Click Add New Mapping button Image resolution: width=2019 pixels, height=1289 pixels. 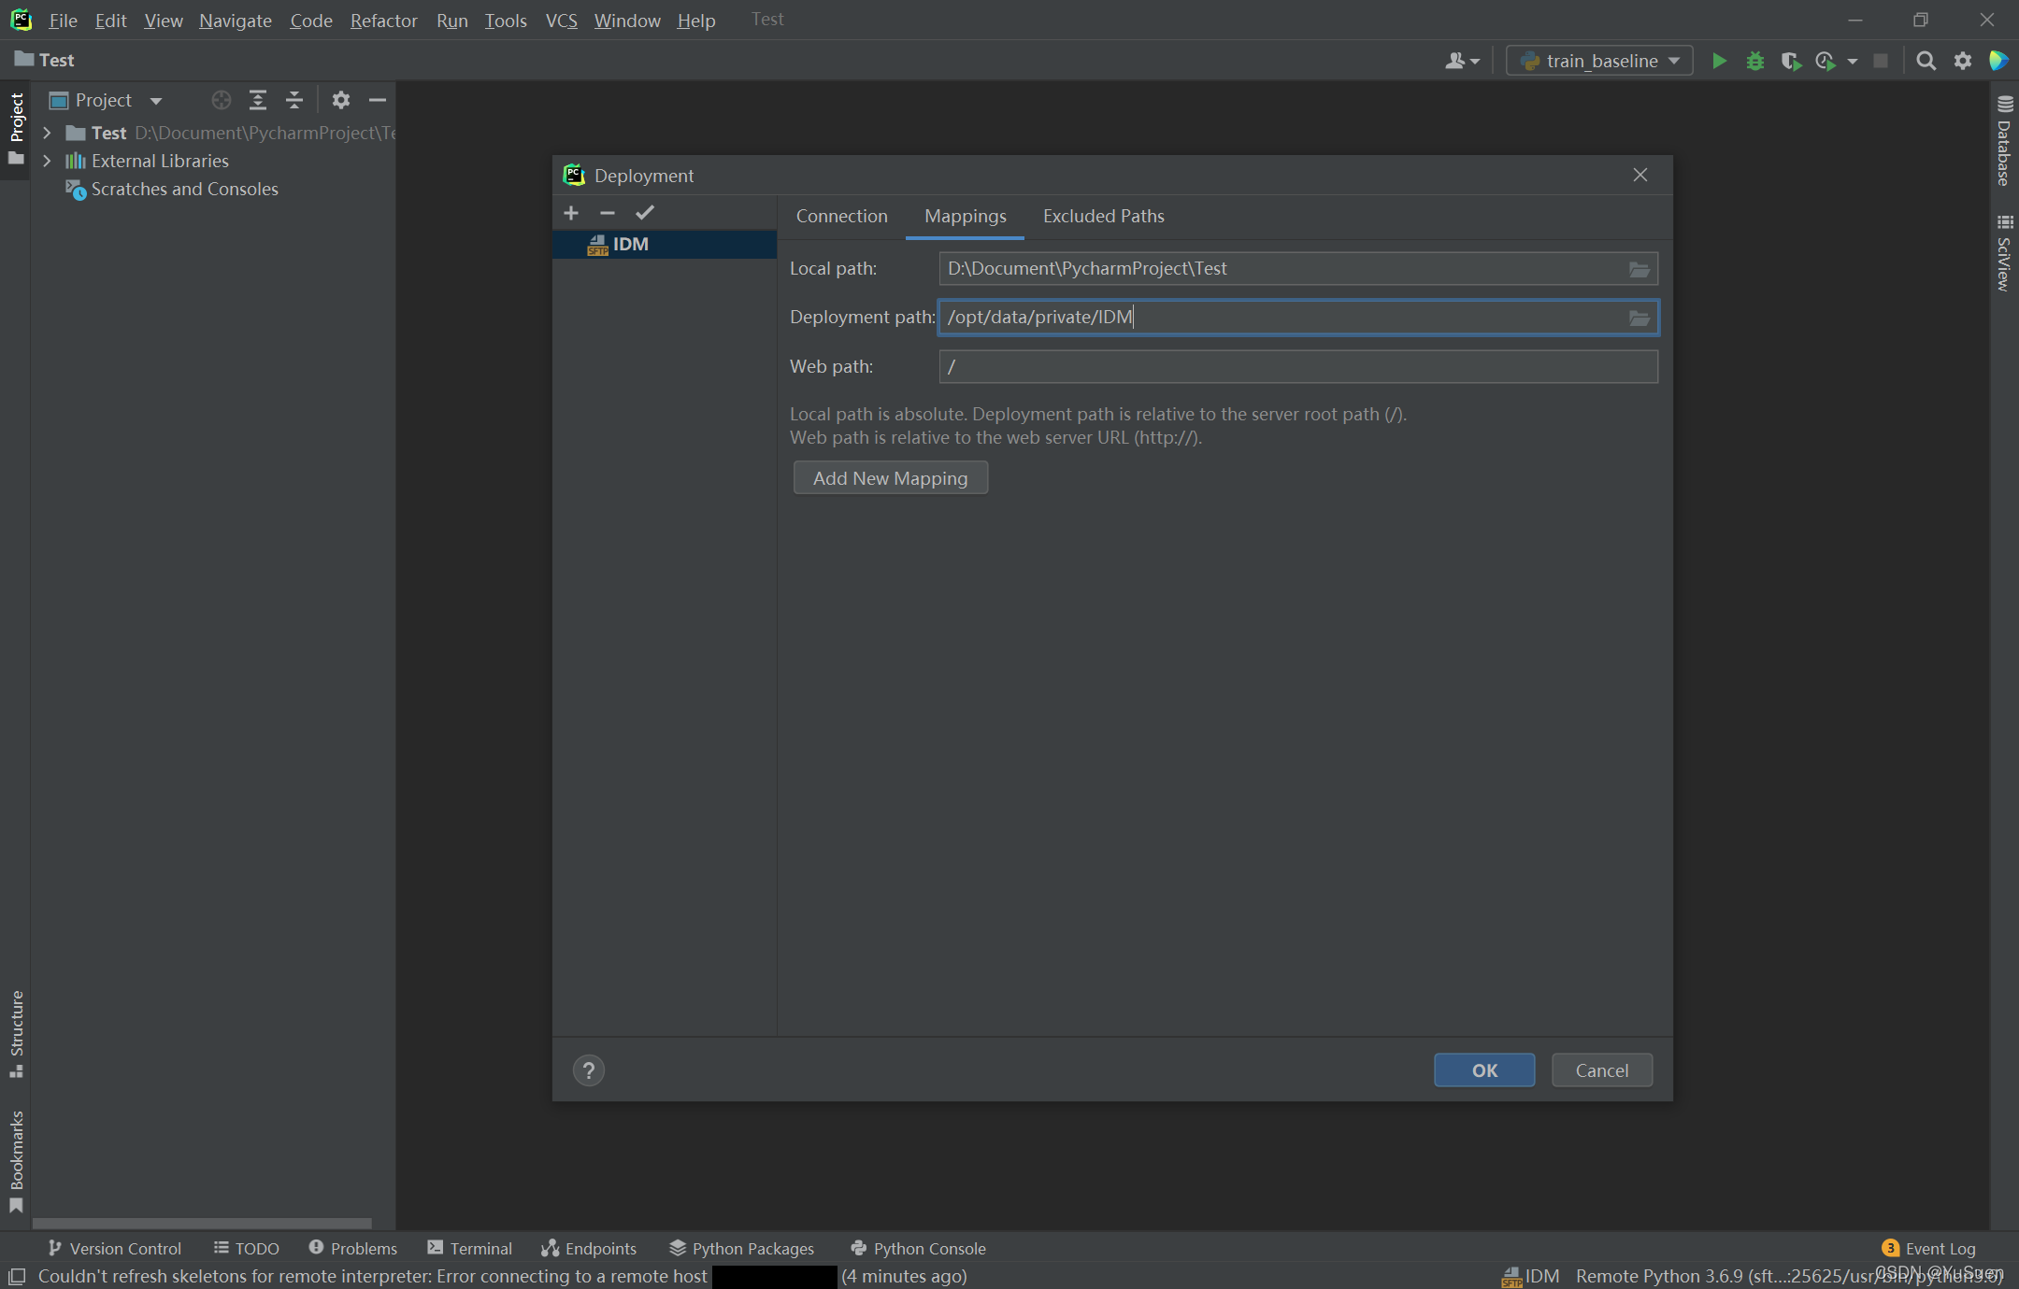click(x=889, y=477)
